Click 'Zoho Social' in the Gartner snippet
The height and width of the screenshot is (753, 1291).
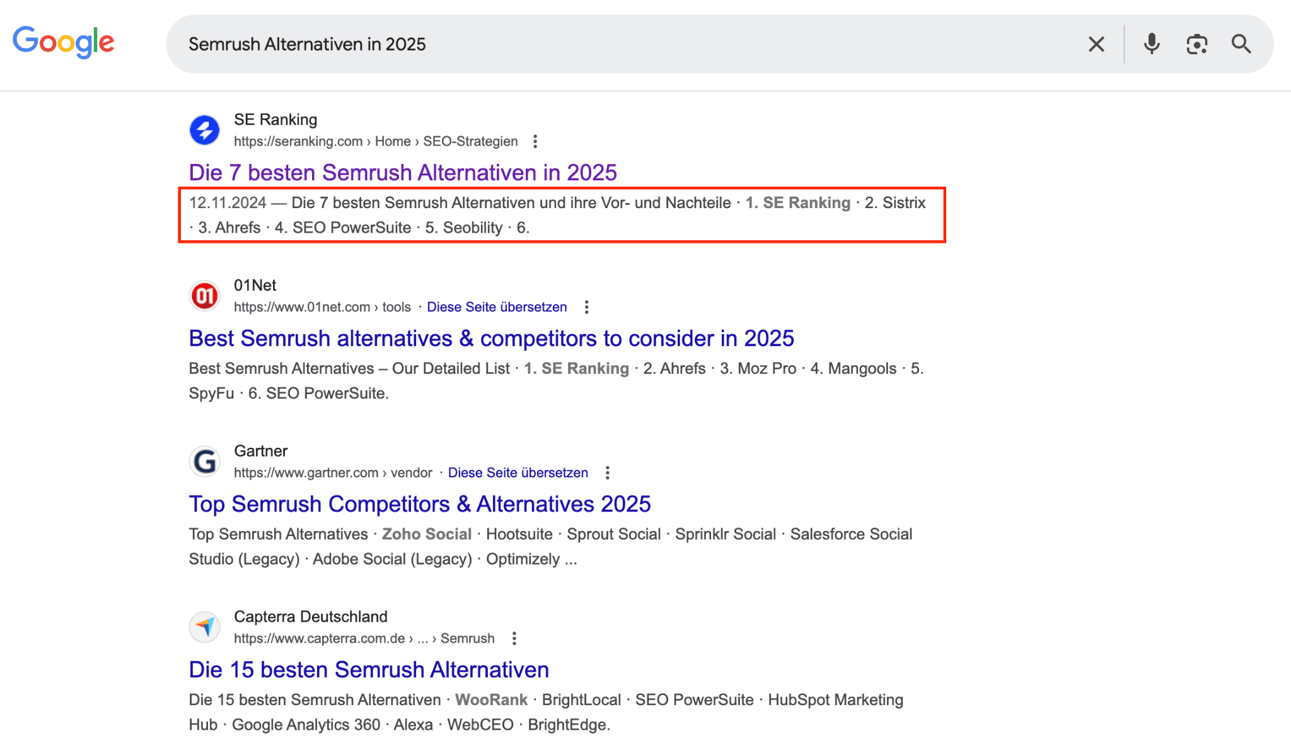(x=427, y=534)
